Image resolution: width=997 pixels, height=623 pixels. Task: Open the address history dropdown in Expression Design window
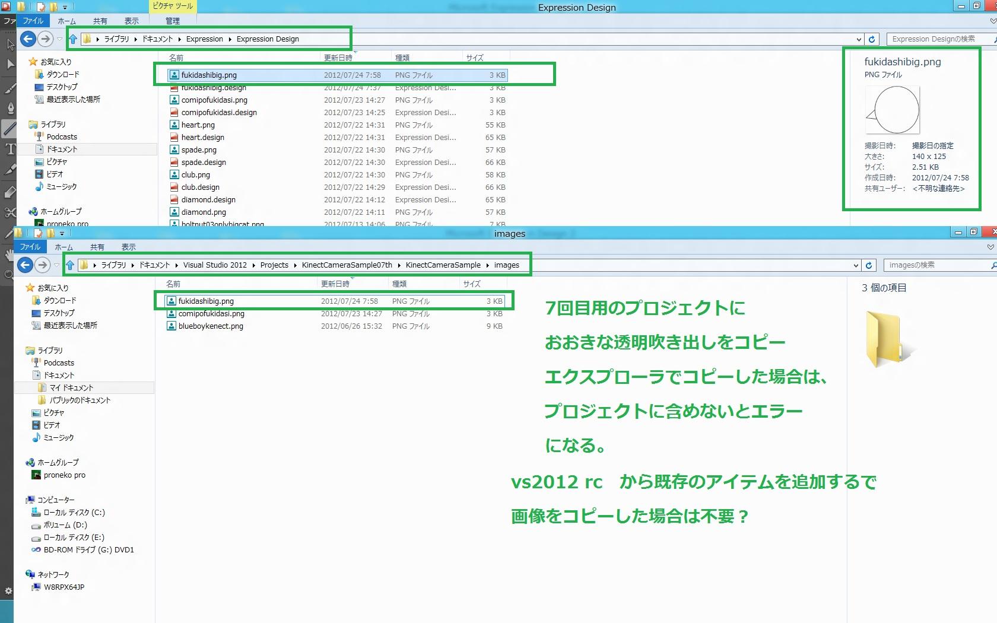(x=859, y=39)
